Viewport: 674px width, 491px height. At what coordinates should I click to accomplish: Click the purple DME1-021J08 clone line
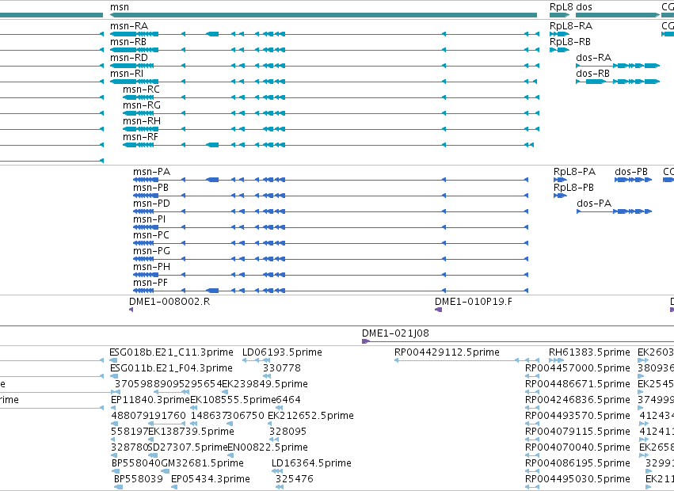point(518,342)
